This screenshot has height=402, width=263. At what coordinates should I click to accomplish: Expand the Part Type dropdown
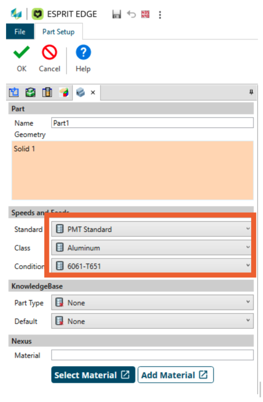click(152, 303)
